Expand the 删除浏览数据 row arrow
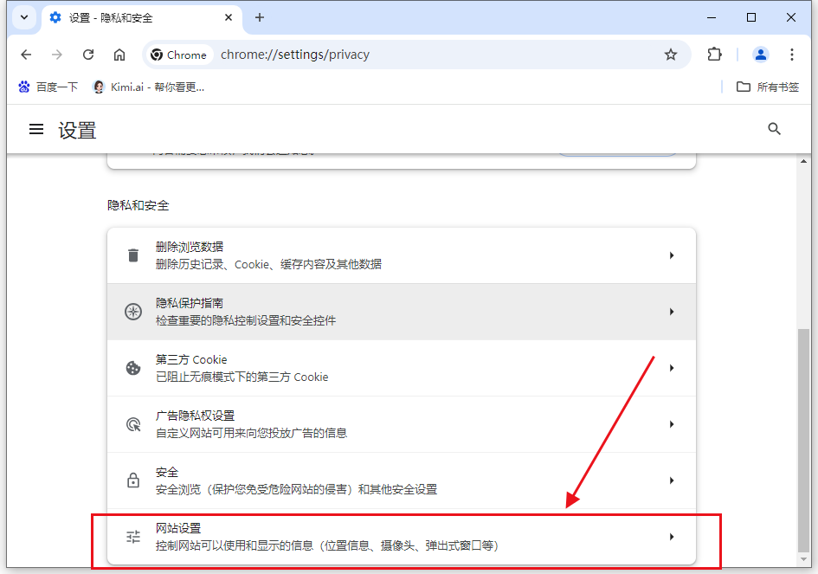This screenshot has height=574, width=818. [672, 255]
